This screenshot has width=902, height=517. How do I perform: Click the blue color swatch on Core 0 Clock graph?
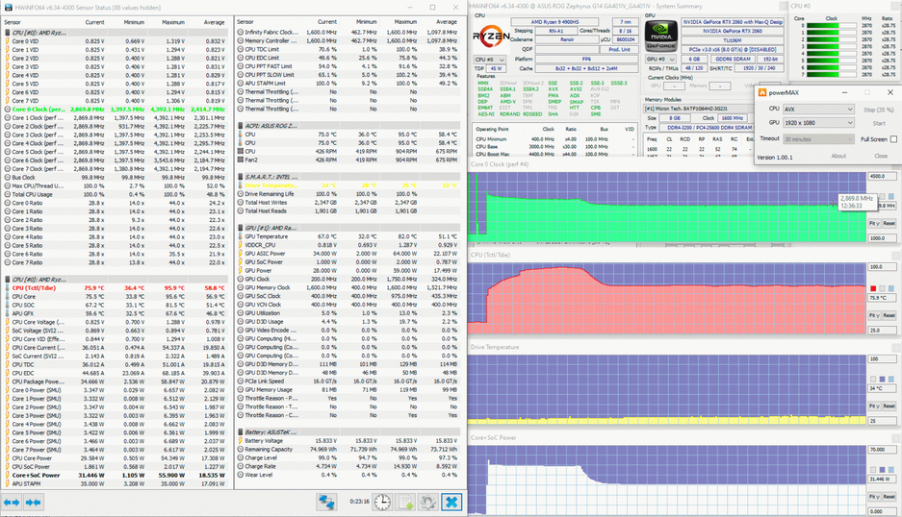click(x=891, y=196)
